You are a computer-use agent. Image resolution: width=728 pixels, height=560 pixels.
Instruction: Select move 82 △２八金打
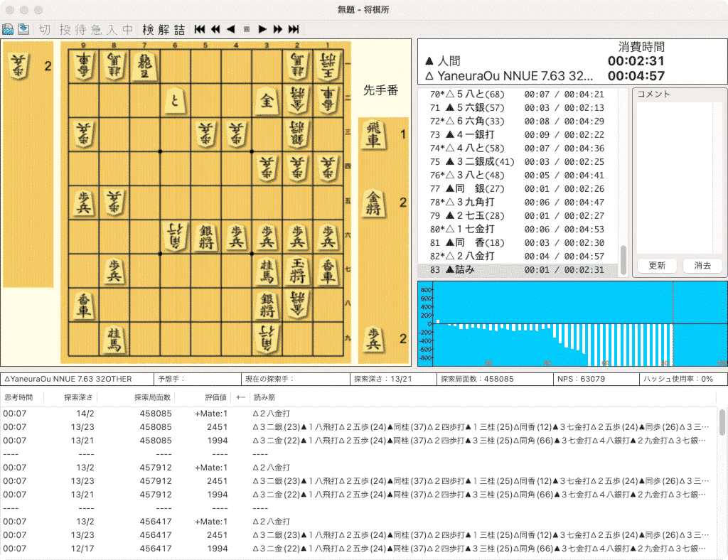(518, 256)
